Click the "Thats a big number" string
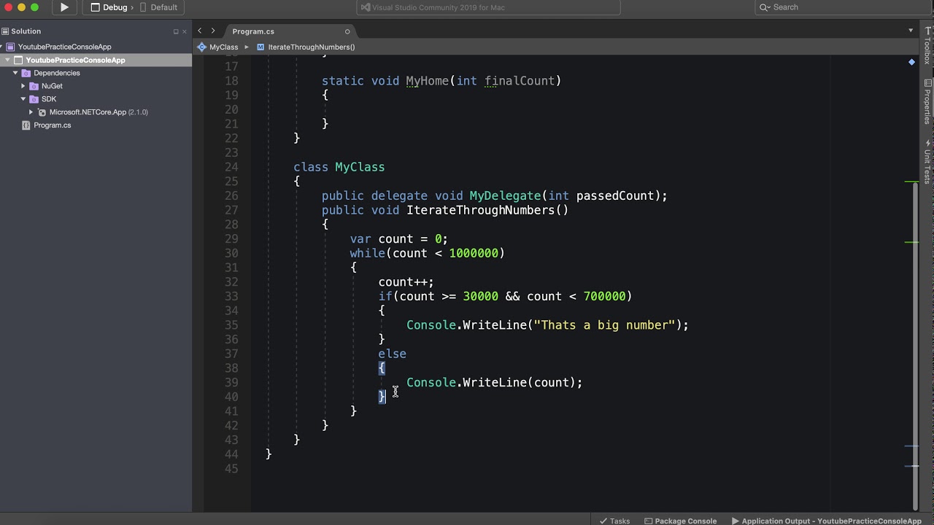The height and width of the screenshot is (525, 934). click(x=605, y=325)
